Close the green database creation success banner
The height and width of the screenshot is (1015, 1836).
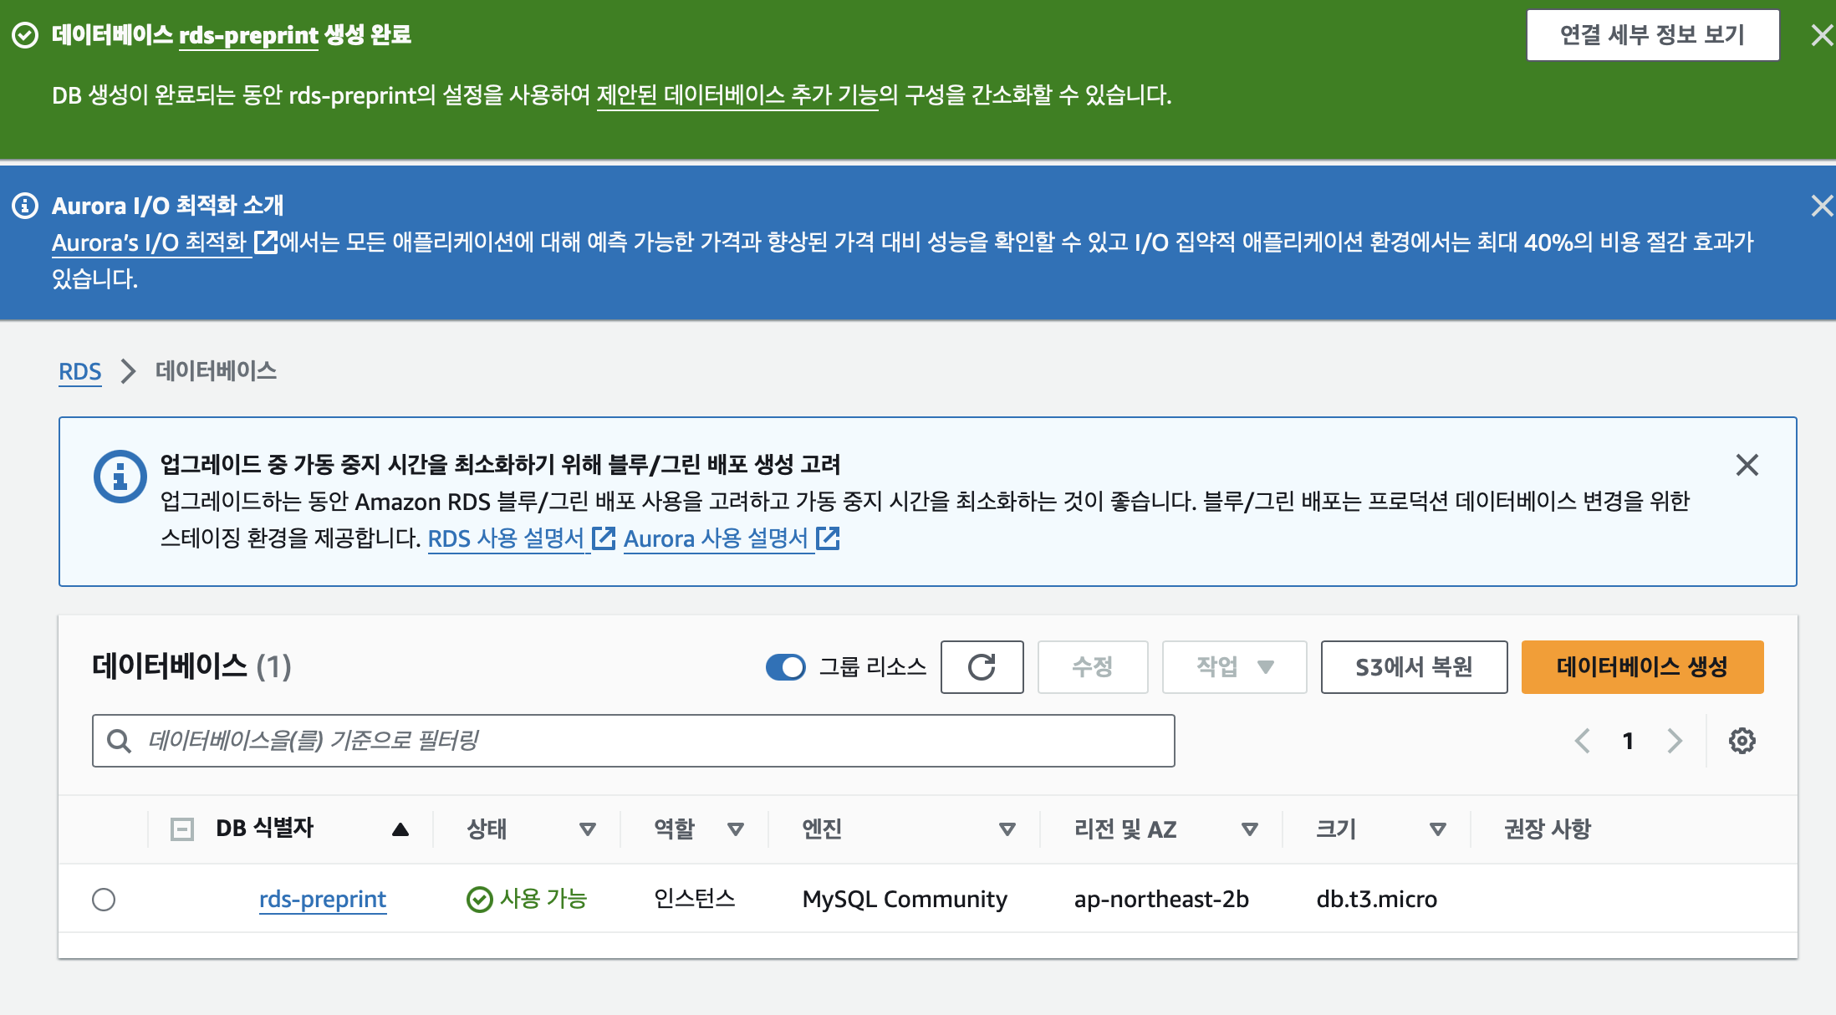(1822, 35)
